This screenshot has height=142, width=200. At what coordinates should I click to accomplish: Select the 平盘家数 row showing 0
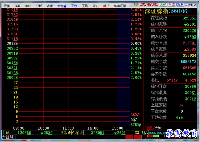point(173,111)
